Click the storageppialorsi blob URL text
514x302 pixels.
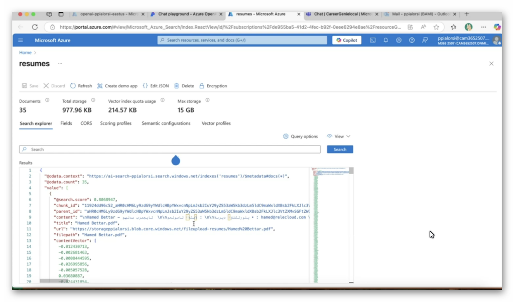tap(172, 229)
